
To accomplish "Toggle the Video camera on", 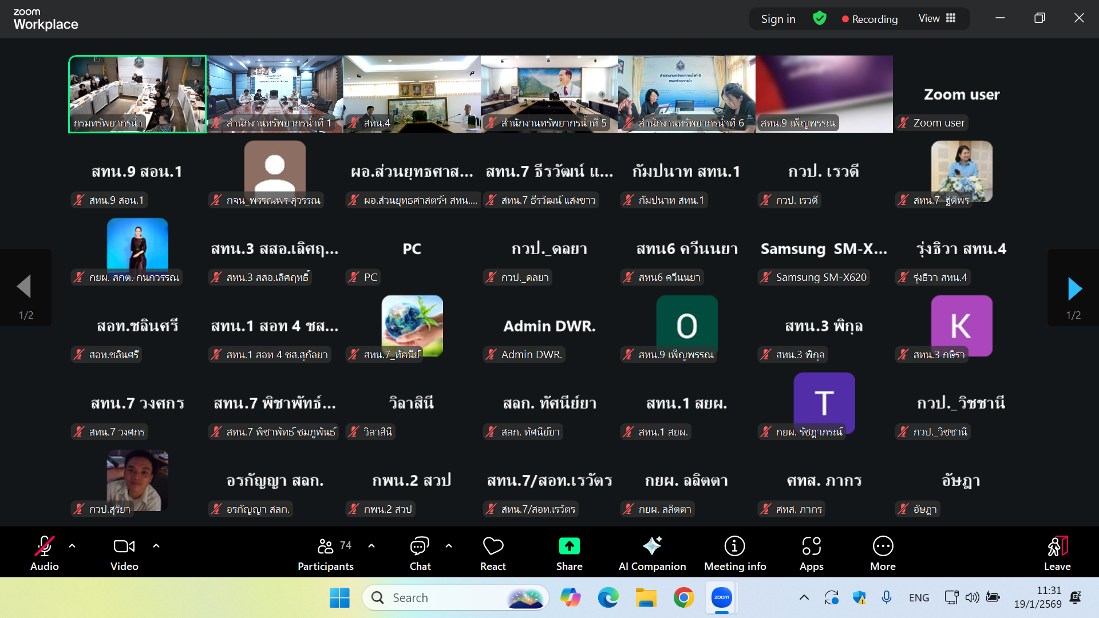I will 124,546.
